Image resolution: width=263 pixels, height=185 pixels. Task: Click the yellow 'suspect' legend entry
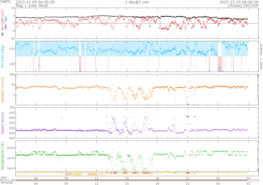pyautogui.click(x=77, y=175)
